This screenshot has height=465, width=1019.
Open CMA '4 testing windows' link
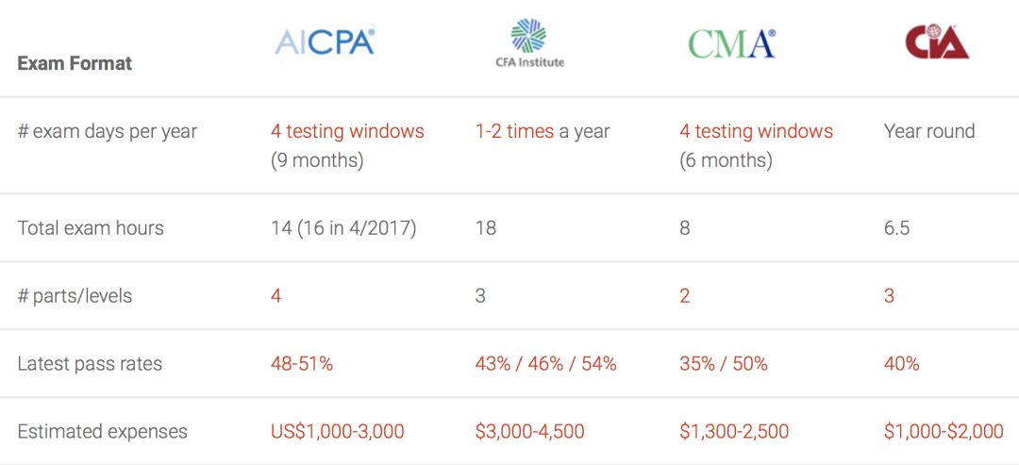[757, 131]
